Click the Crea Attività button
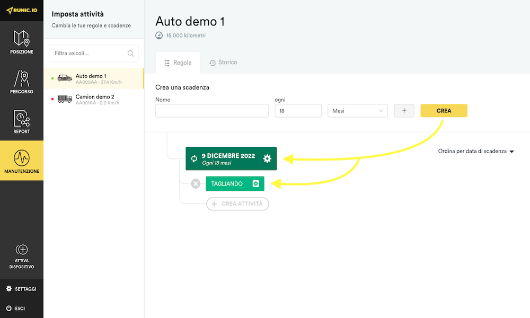 [237, 204]
